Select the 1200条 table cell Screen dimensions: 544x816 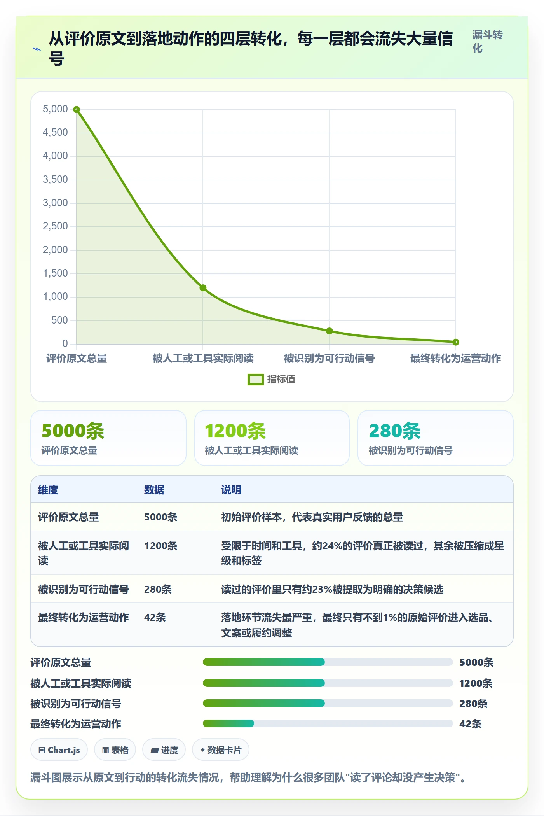161,546
